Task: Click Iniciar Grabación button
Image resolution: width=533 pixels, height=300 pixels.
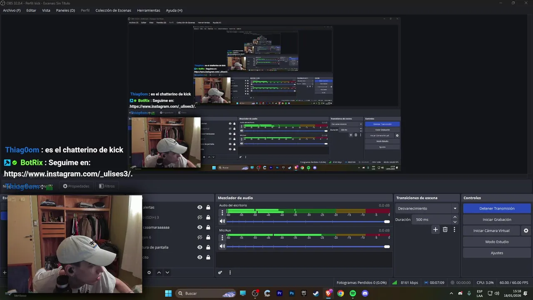Action: click(x=497, y=220)
